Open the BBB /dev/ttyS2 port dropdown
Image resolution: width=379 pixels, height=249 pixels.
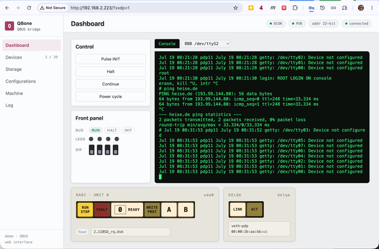[206, 44]
